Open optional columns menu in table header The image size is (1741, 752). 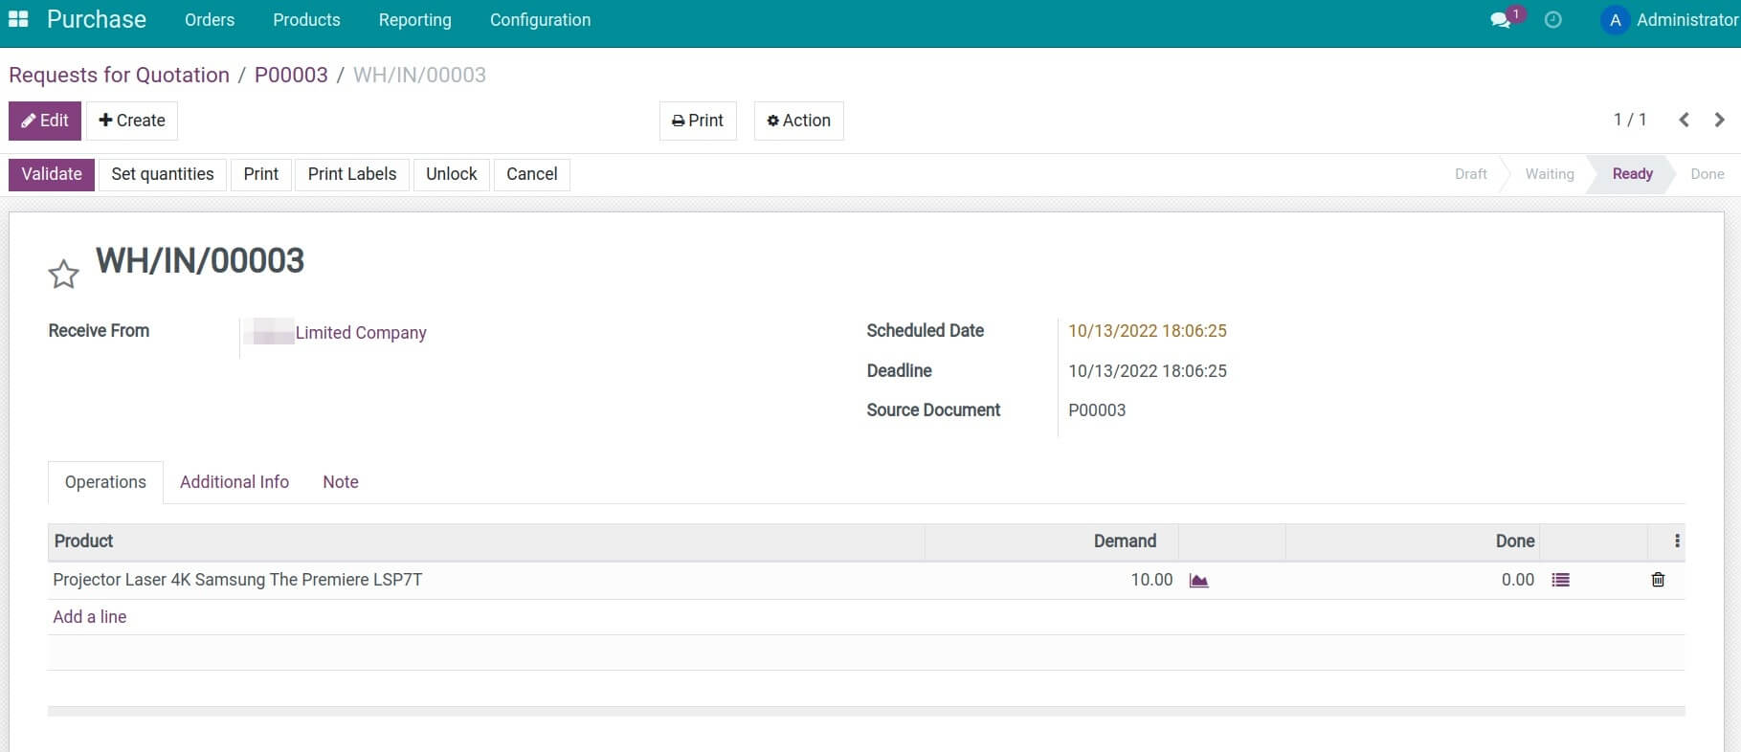[1676, 542]
